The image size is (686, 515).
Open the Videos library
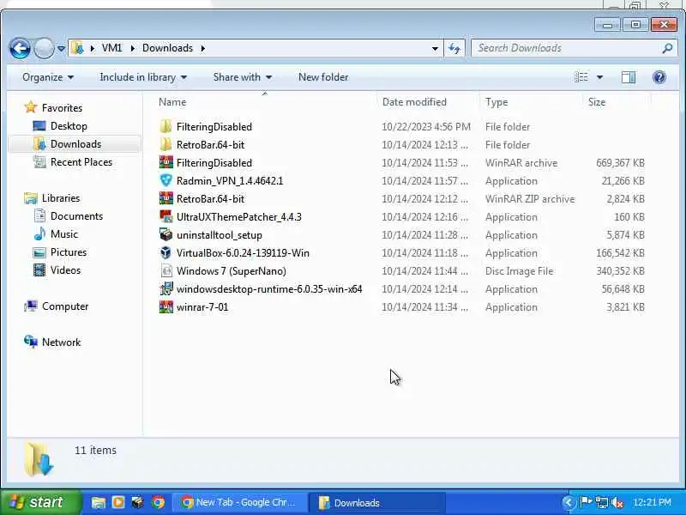(x=65, y=270)
